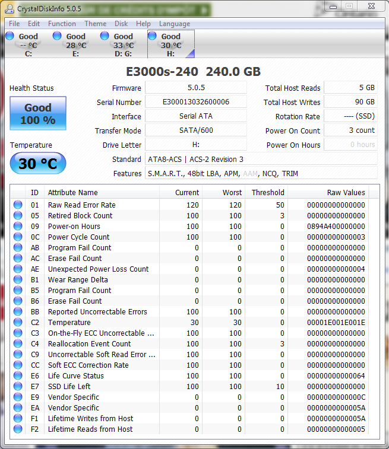The width and height of the screenshot is (389, 449).
Task: Click the Good 100 % health status button
Action: (38, 114)
